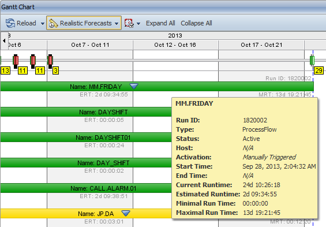Click Start Time Sep 28, 2013 value
The width and height of the screenshot is (326, 227).
pyautogui.click(x=279, y=166)
